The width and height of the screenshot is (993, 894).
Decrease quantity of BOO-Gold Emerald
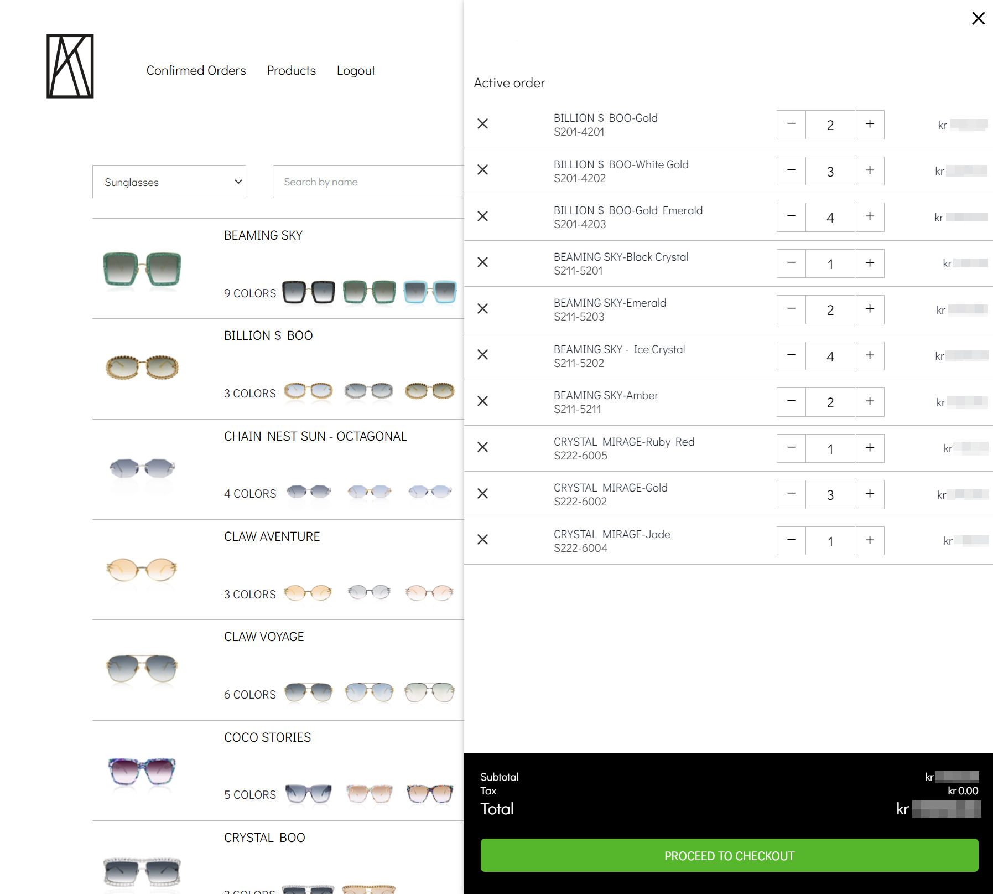coord(791,217)
